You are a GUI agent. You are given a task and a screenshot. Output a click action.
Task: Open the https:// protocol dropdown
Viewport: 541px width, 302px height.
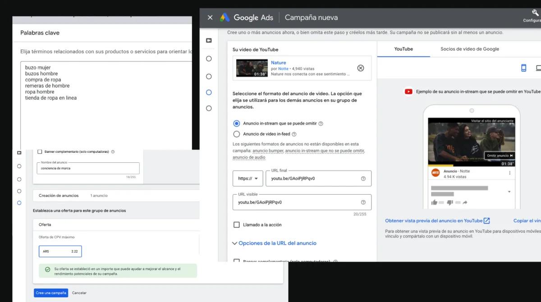(248, 178)
